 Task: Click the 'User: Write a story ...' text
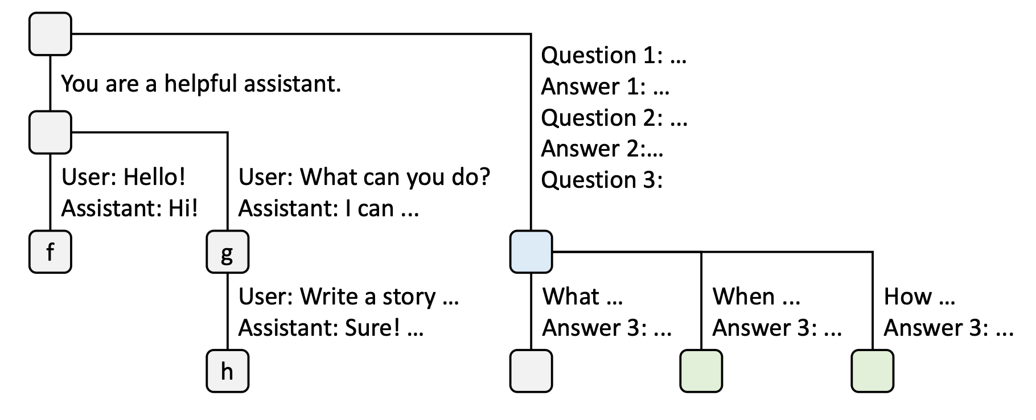[x=348, y=297]
